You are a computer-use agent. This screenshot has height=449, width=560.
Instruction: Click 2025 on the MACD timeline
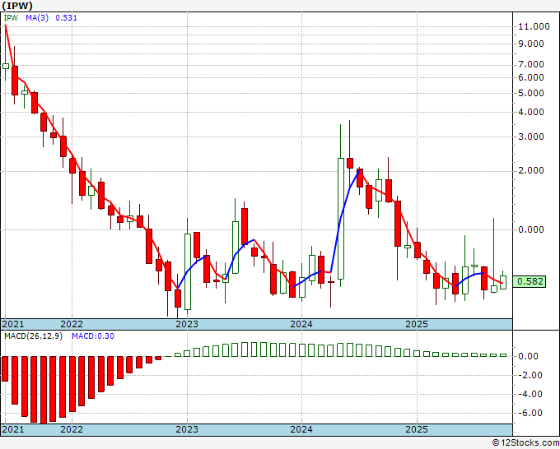[417, 429]
